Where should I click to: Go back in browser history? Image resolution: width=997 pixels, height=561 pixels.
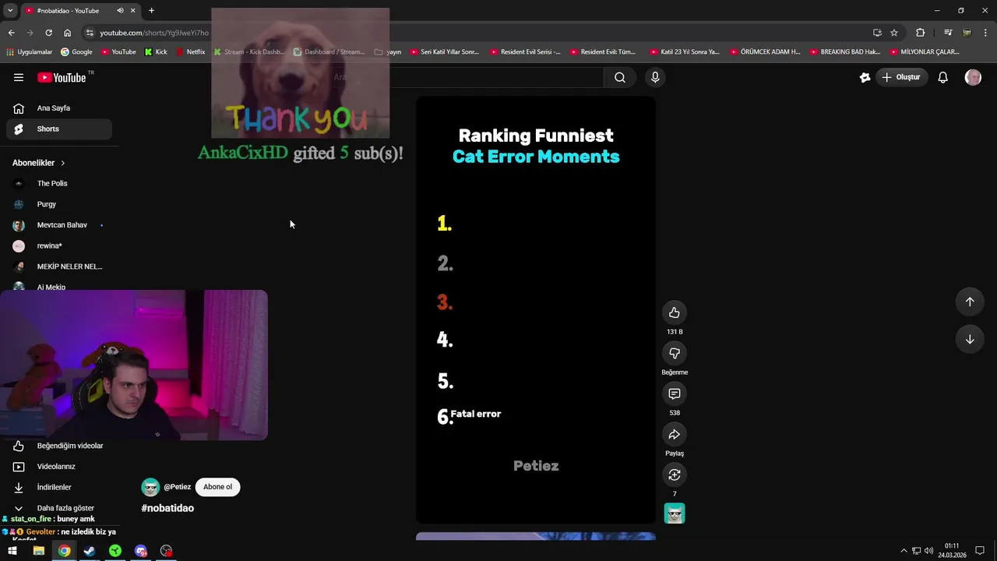point(11,33)
